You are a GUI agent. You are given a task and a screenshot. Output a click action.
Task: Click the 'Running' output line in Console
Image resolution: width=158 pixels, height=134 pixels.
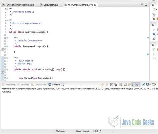[6, 92]
